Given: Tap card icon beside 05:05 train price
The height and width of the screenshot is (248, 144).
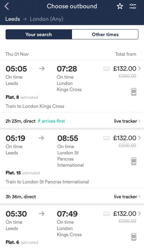Looking at the screenshot, I should (106, 69).
